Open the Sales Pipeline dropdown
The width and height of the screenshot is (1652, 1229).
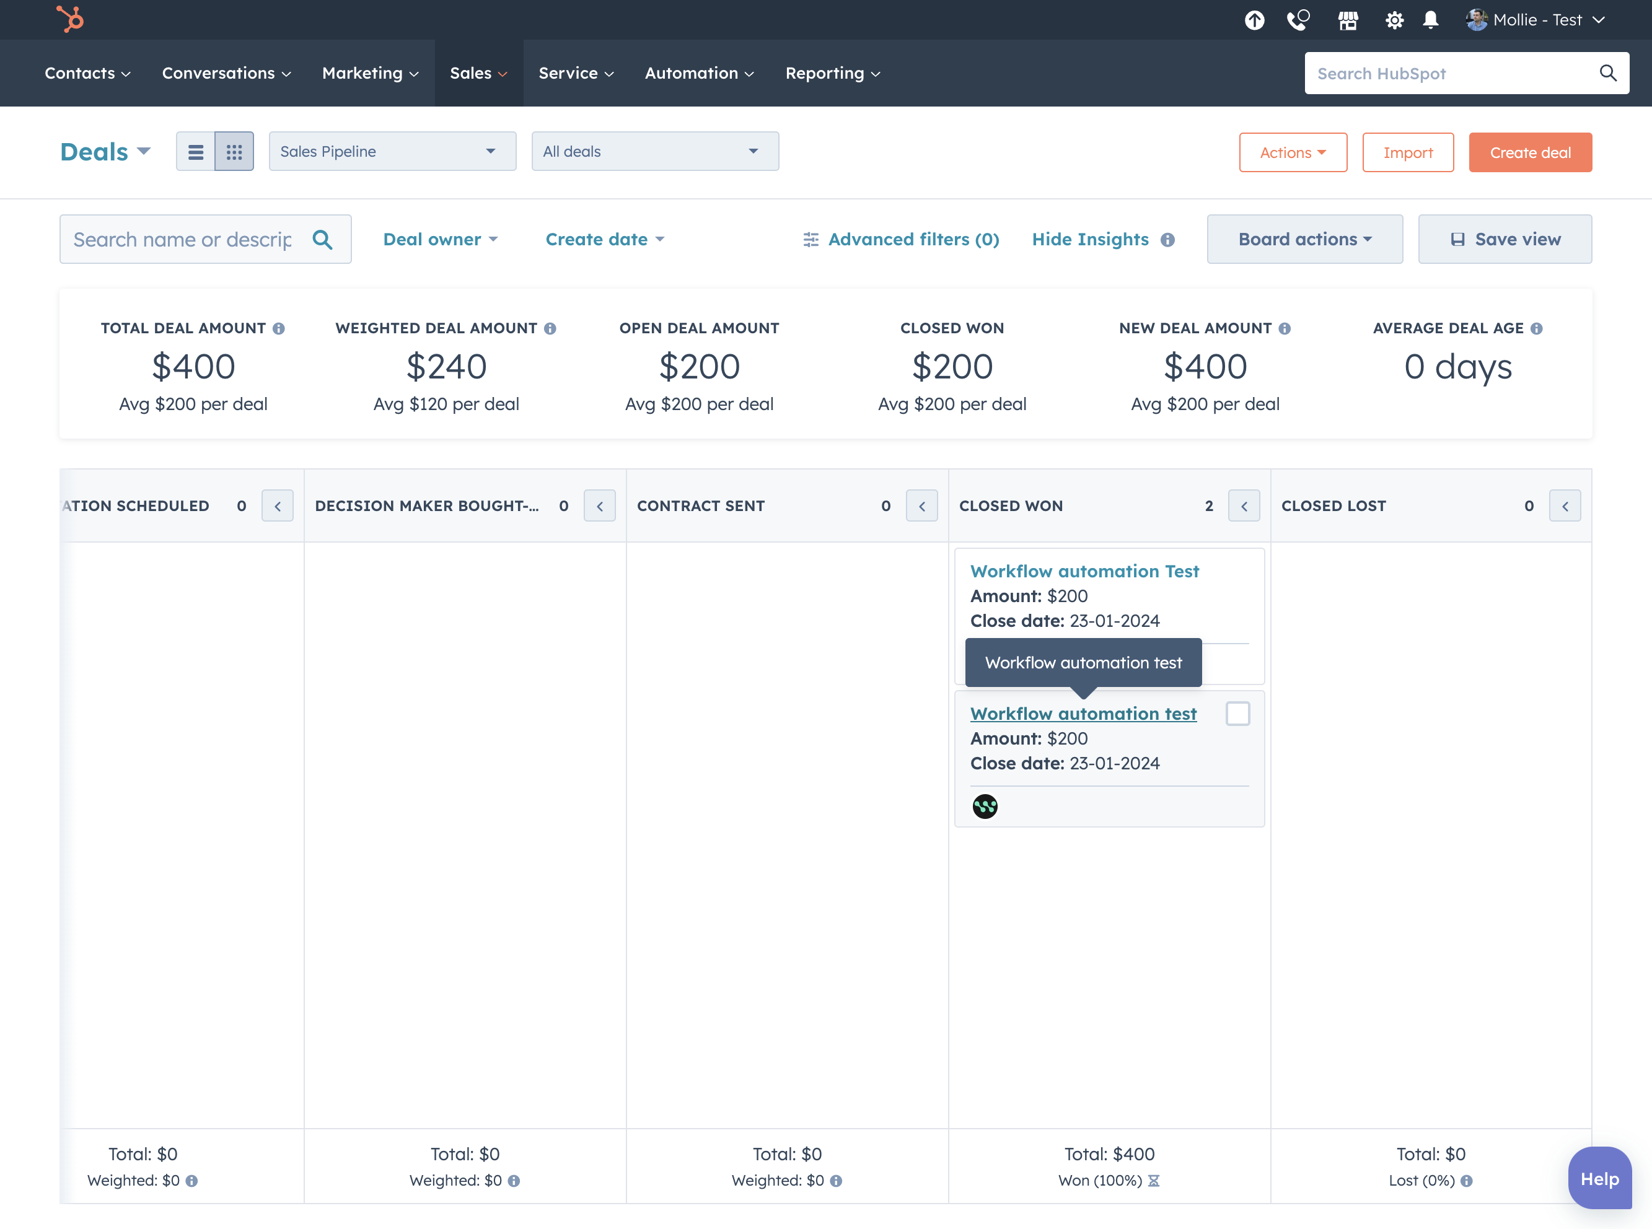click(393, 152)
